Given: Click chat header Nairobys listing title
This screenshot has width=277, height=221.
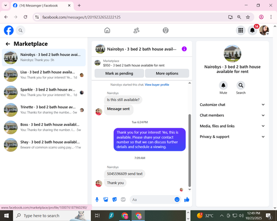Looking at the screenshot, I should (142, 49).
